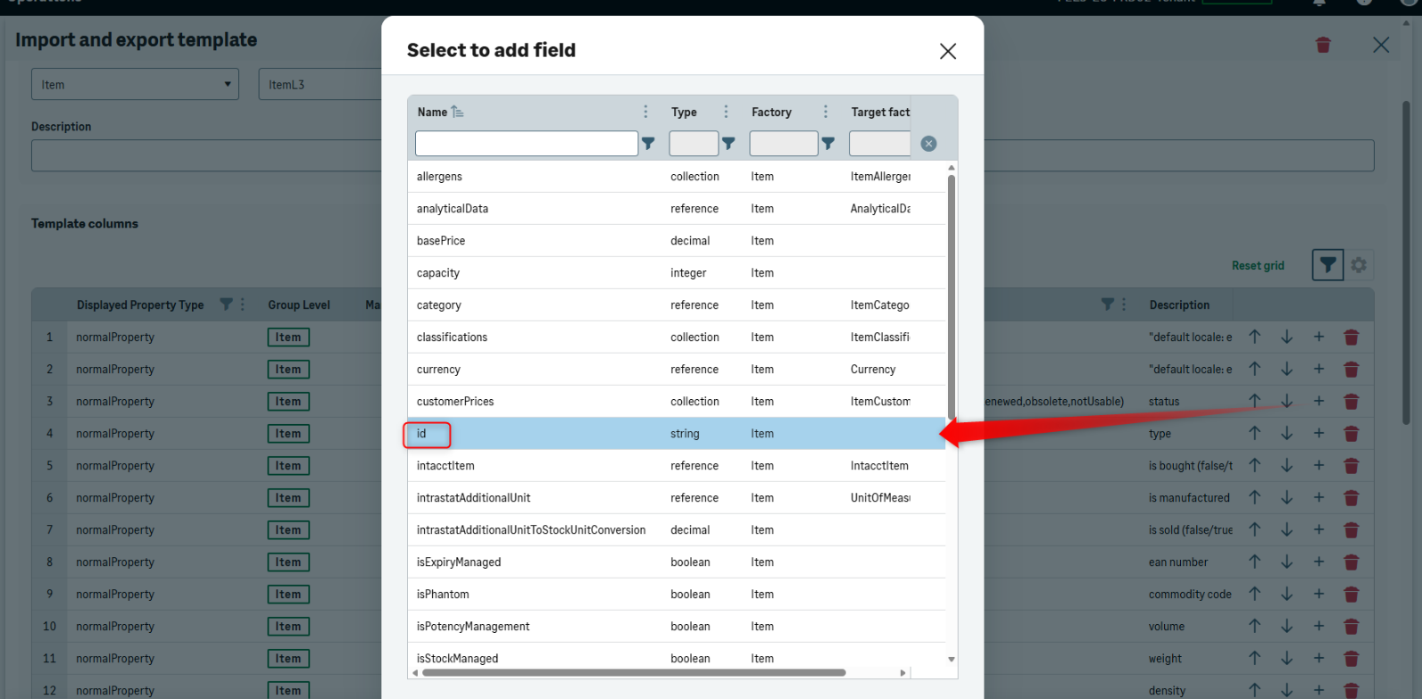Delete the "commodity code" row

(1351, 594)
